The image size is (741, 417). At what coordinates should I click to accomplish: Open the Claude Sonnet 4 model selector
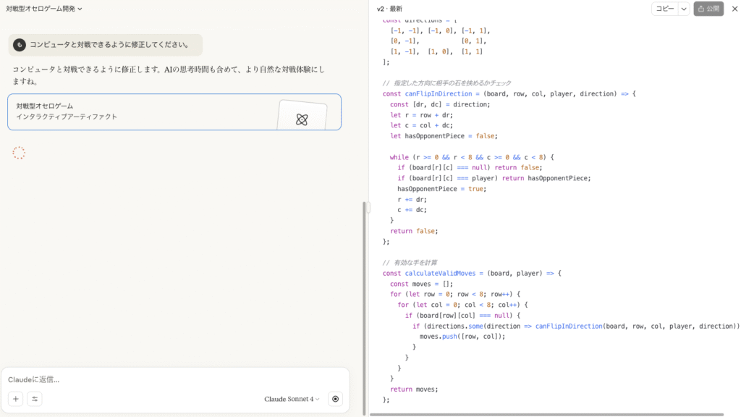click(292, 399)
